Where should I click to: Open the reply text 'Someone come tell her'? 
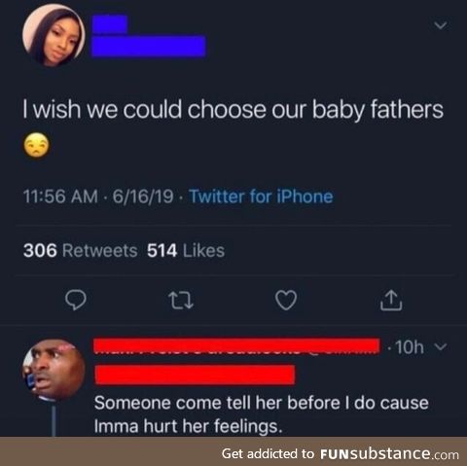pos(262,414)
